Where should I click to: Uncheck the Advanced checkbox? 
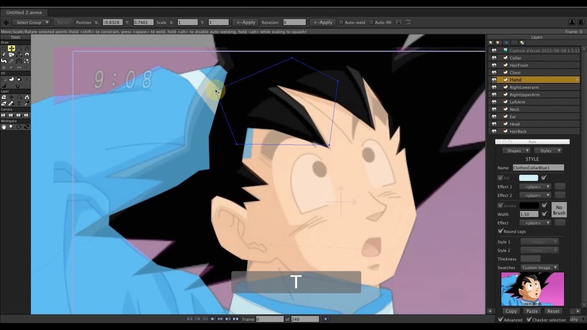click(500, 319)
